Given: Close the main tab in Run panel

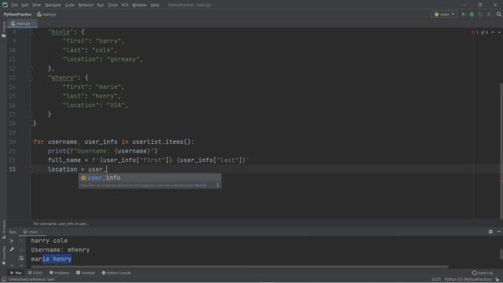Looking at the screenshot, I should pos(41,232).
